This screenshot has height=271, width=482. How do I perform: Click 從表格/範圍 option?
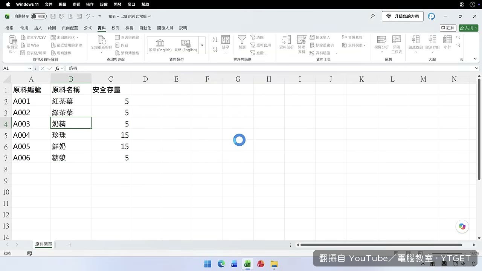[33, 53]
